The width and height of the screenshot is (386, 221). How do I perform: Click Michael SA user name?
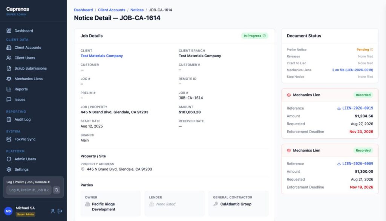tap(25, 208)
